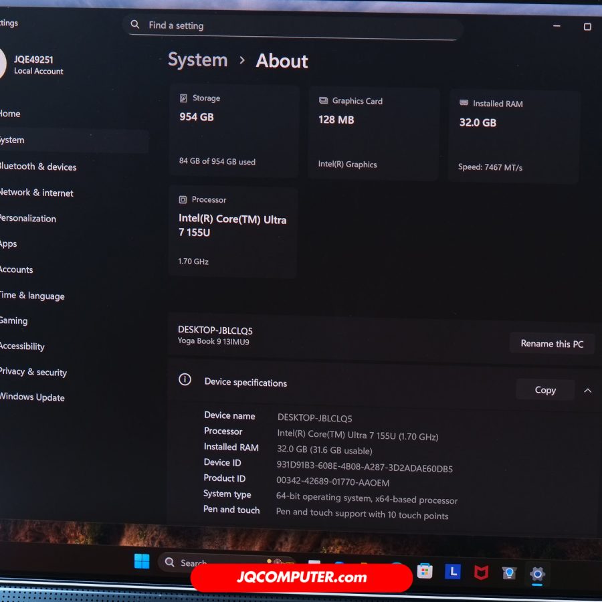Click the 64-bit operating system text
The image size is (602, 602).
point(367,498)
